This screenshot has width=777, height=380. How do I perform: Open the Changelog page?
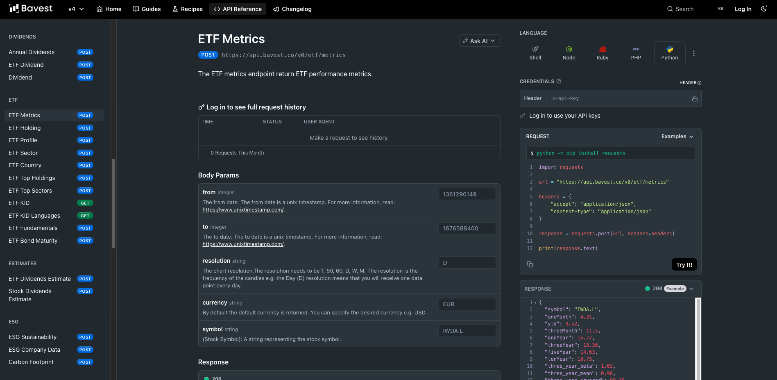[x=292, y=9]
